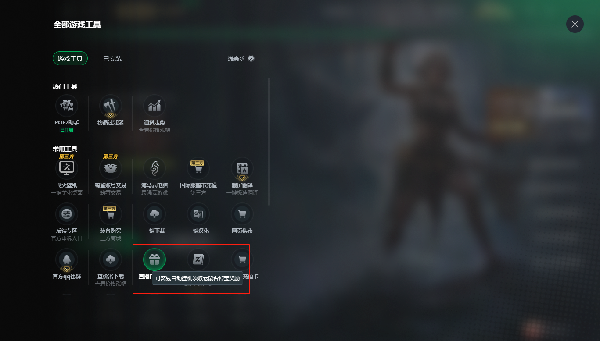Open the 一键汉化 localization tool
The image size is (600, 341).
coord(198,214)
